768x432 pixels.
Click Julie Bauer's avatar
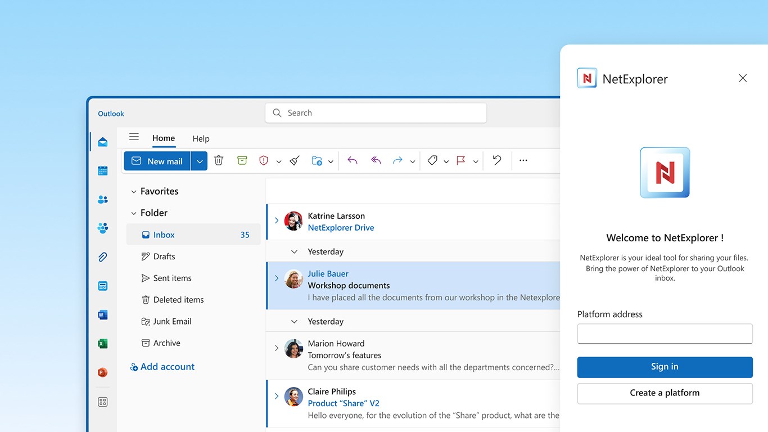[293, 279]
